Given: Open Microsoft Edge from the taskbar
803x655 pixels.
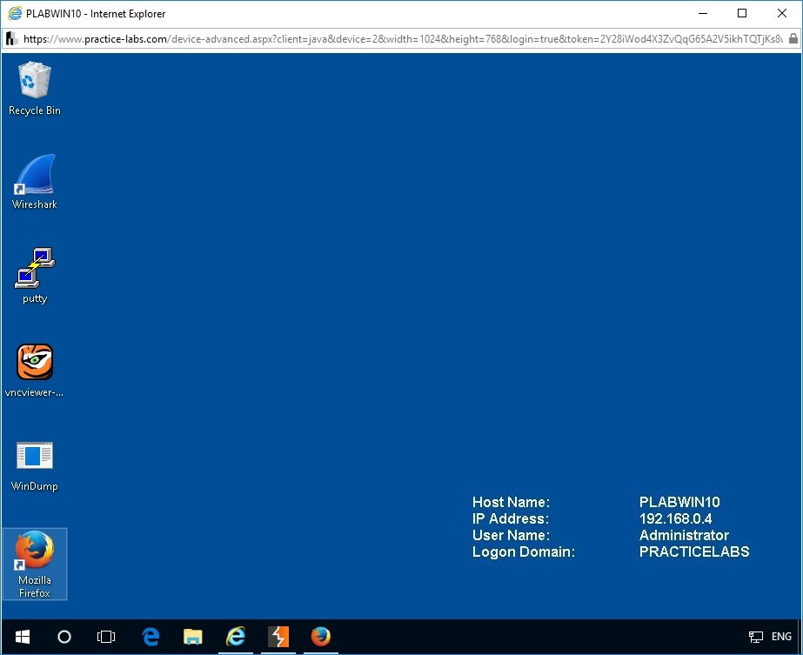Looking at the screenshot, I should [151, 637].
